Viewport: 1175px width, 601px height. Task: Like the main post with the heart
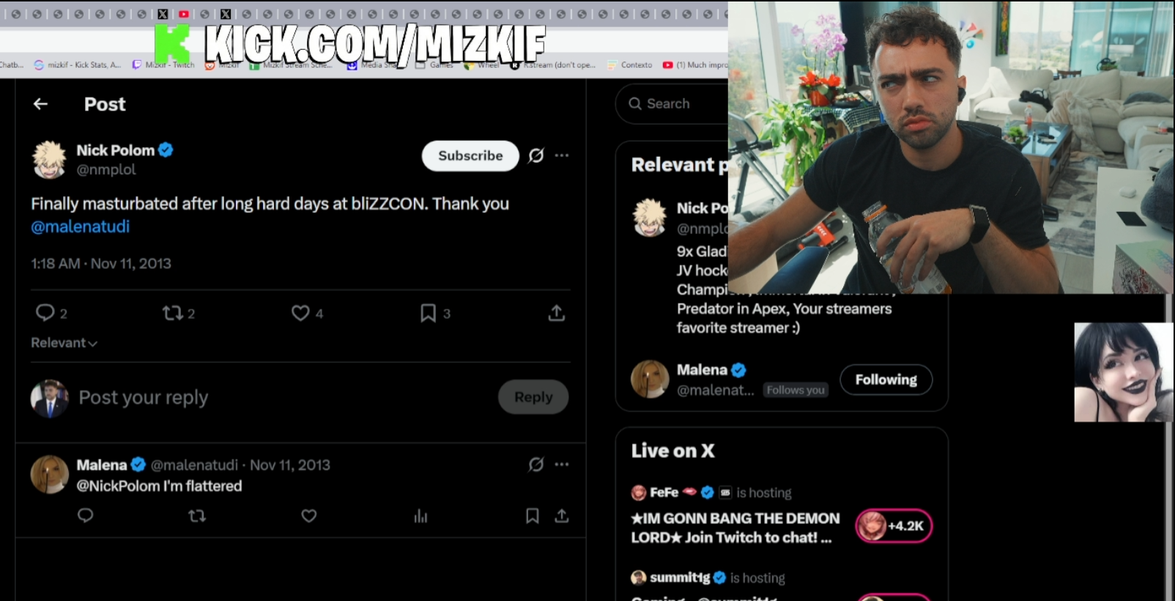[x=300, y=313]
